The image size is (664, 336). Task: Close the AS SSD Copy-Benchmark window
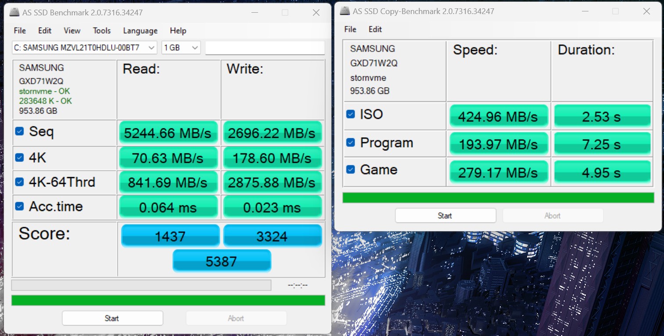click(x=646, y=11)
